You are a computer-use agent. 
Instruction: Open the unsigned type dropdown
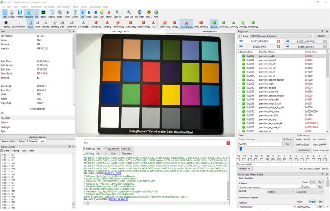click(x=310, y=192)
